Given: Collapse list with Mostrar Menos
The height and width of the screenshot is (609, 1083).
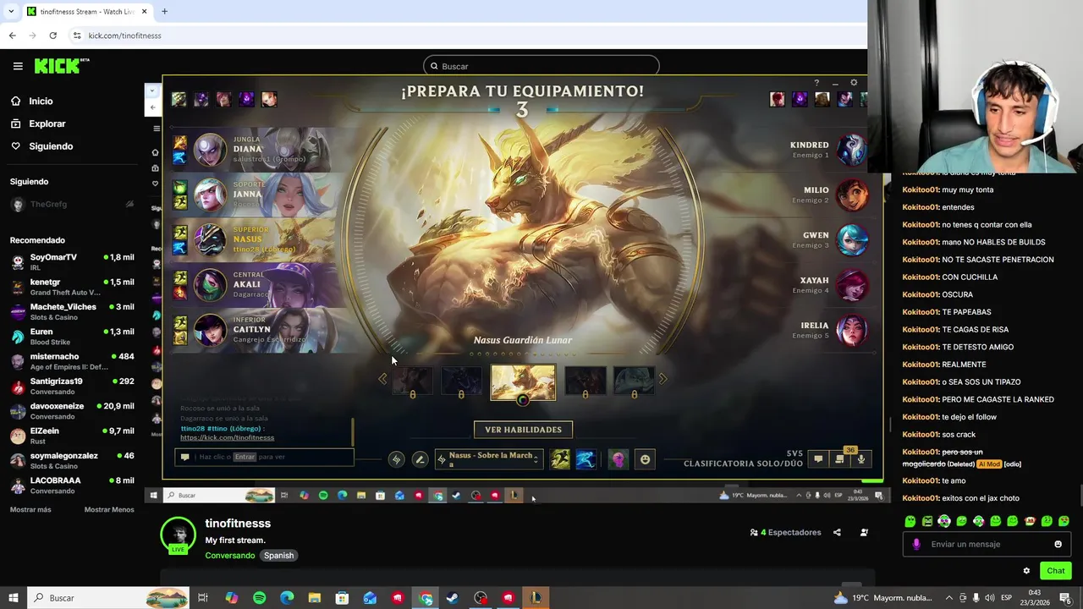Looking at the screenshot, I should click(x=109, y=510).
